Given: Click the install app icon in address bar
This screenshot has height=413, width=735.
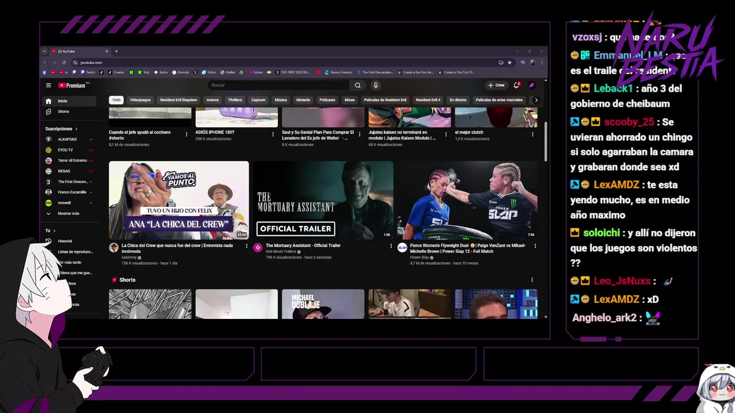Looking at the screenshot, I should click(x=501, y=62).
